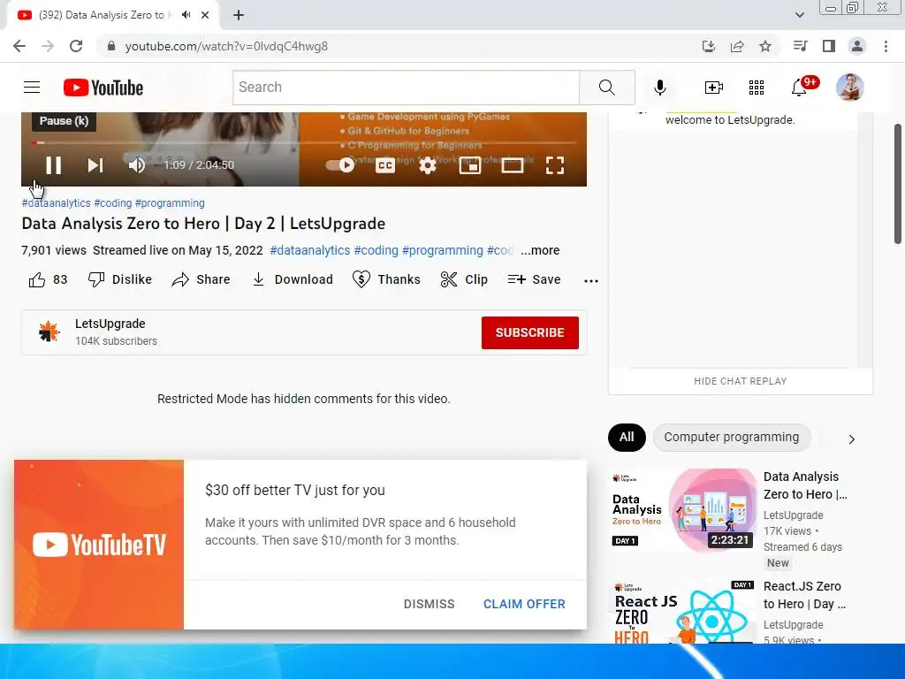Viewport: 905px width, 679px height.
Task: Claim the YouTube TV offer
Action: click(x=524, y=604)
